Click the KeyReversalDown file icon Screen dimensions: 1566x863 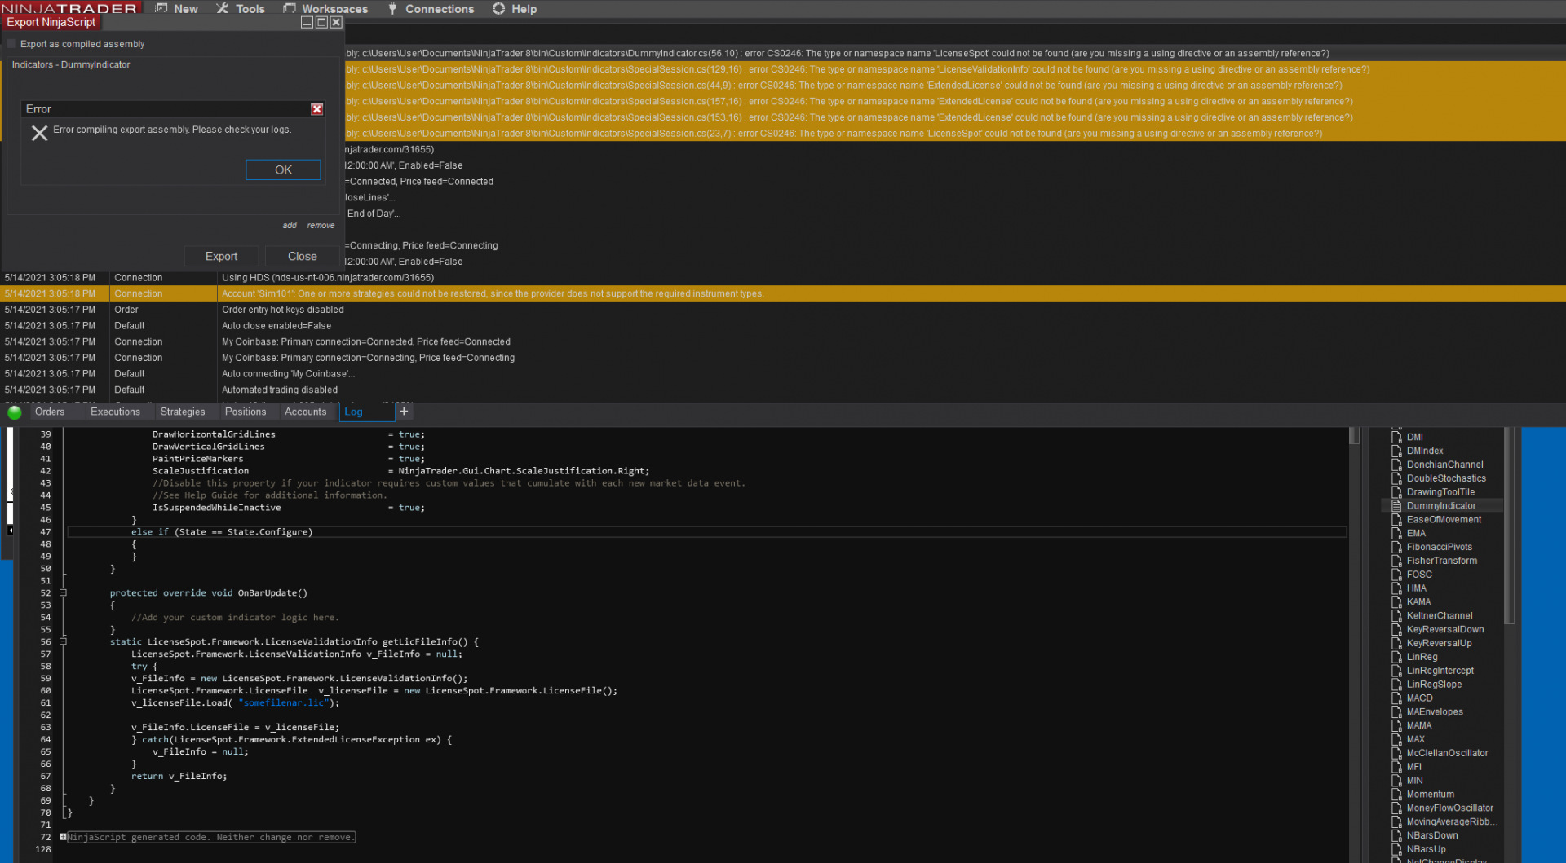[x=1396, y=630]
